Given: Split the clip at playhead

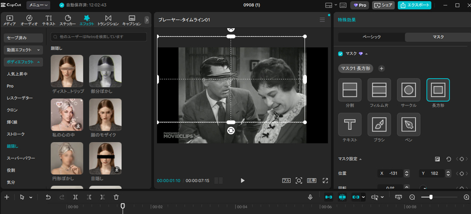Looking at the screenshot, I should pyautogui.click(x=75, y=197).
